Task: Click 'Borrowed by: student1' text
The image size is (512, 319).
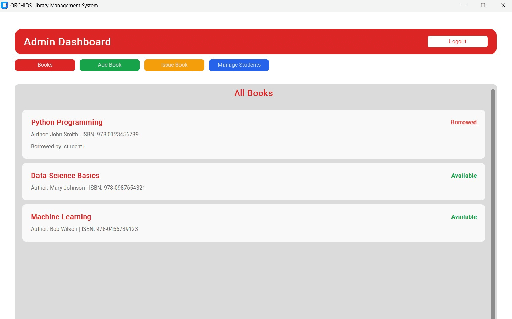Action: coord(58,146)
